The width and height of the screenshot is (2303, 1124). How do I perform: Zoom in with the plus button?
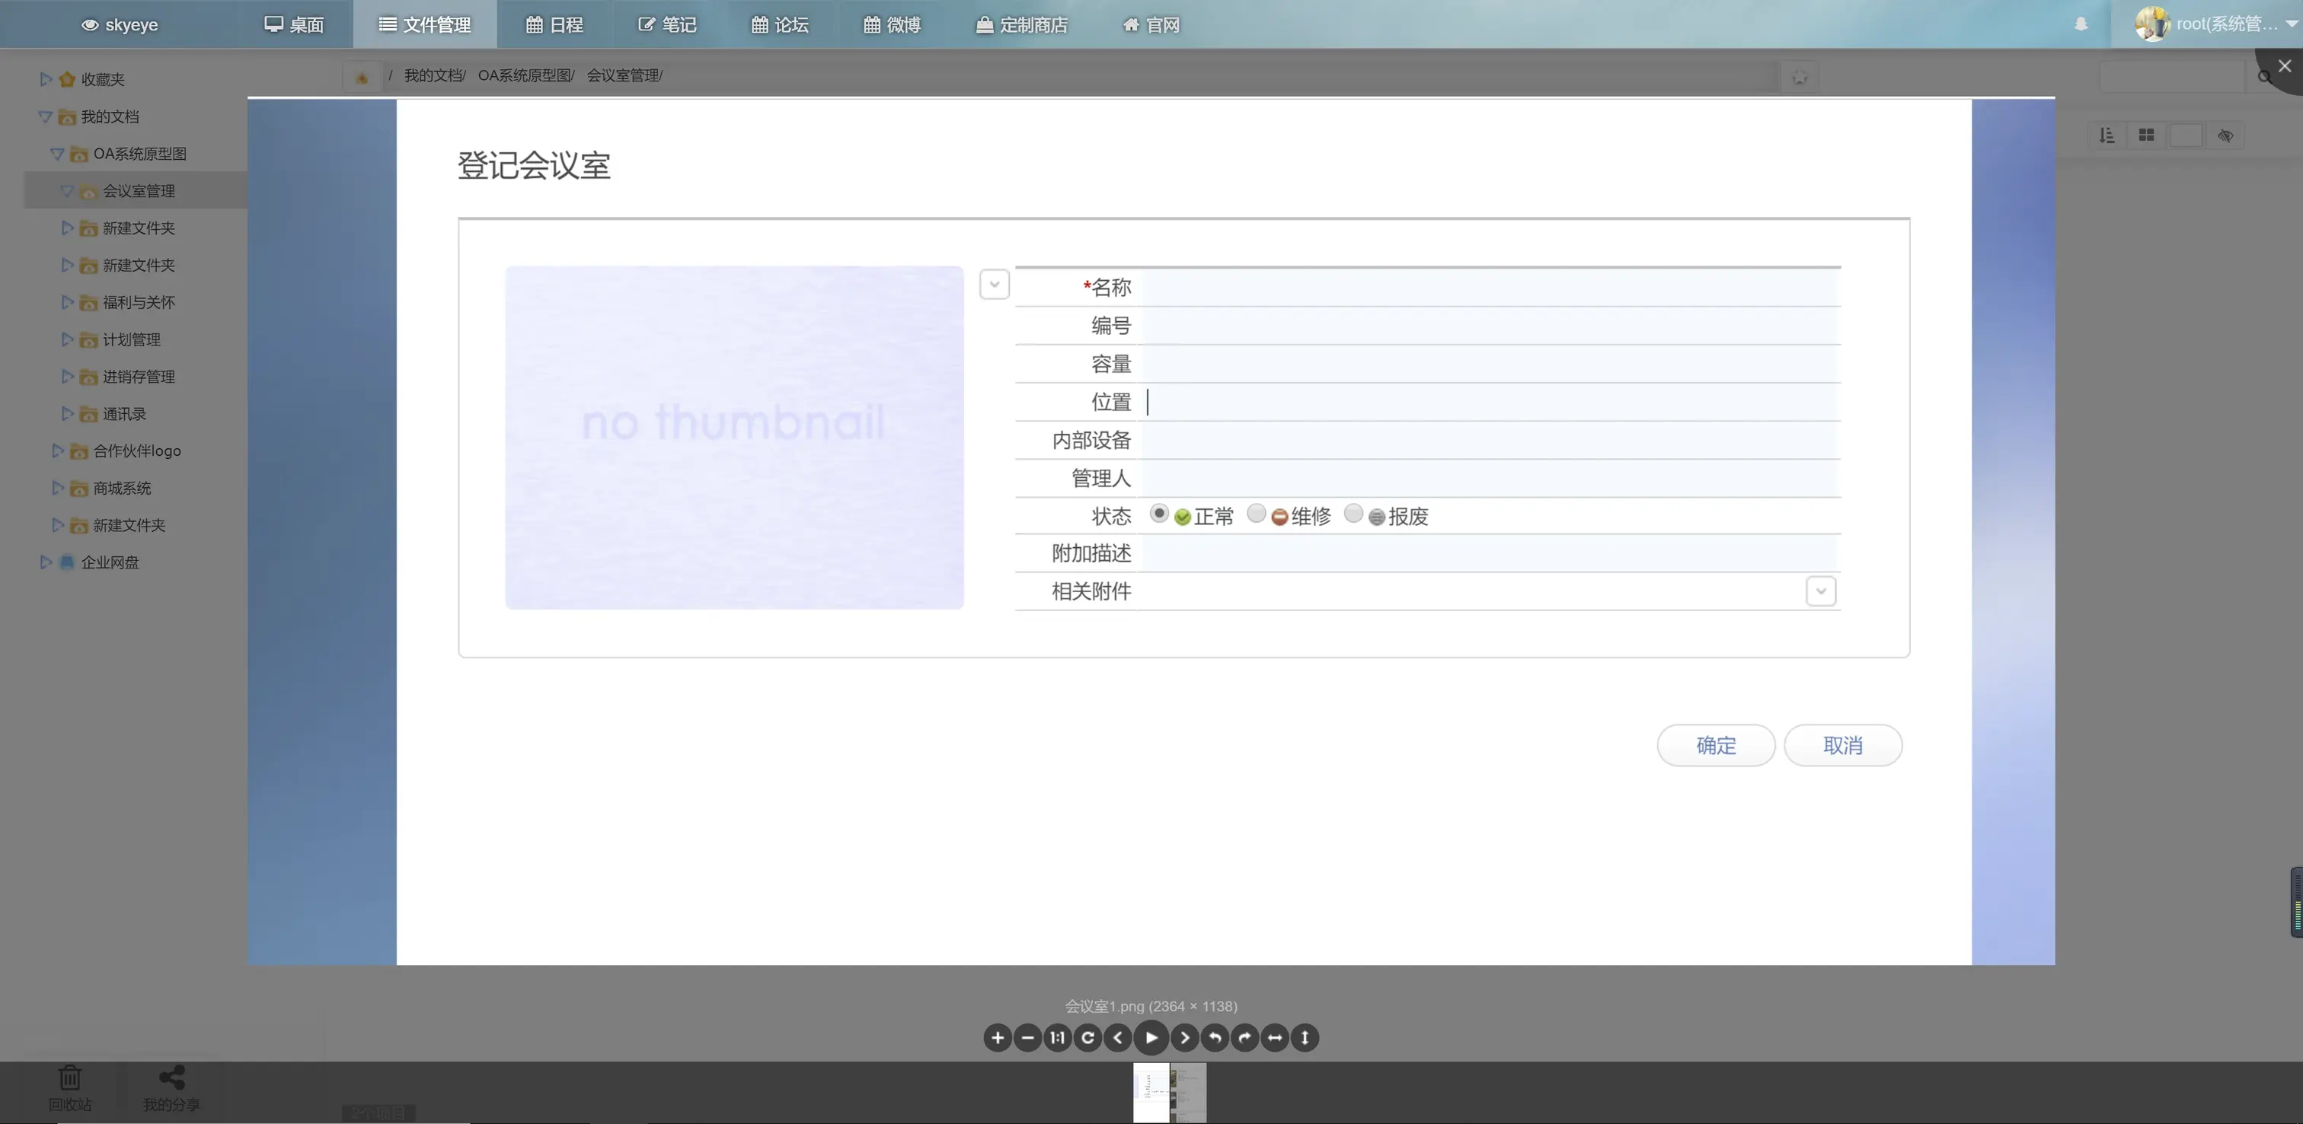[x=997, y=1037]
